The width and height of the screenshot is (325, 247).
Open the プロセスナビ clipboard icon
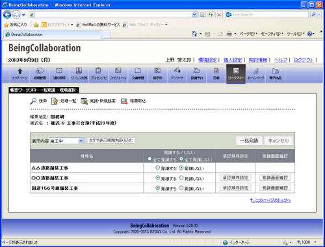(x=99, y=73)
